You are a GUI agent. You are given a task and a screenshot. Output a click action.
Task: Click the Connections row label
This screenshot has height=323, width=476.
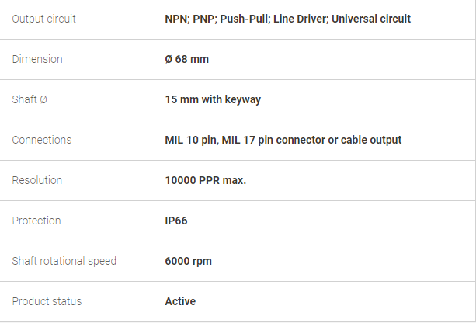tap(42, 140)
